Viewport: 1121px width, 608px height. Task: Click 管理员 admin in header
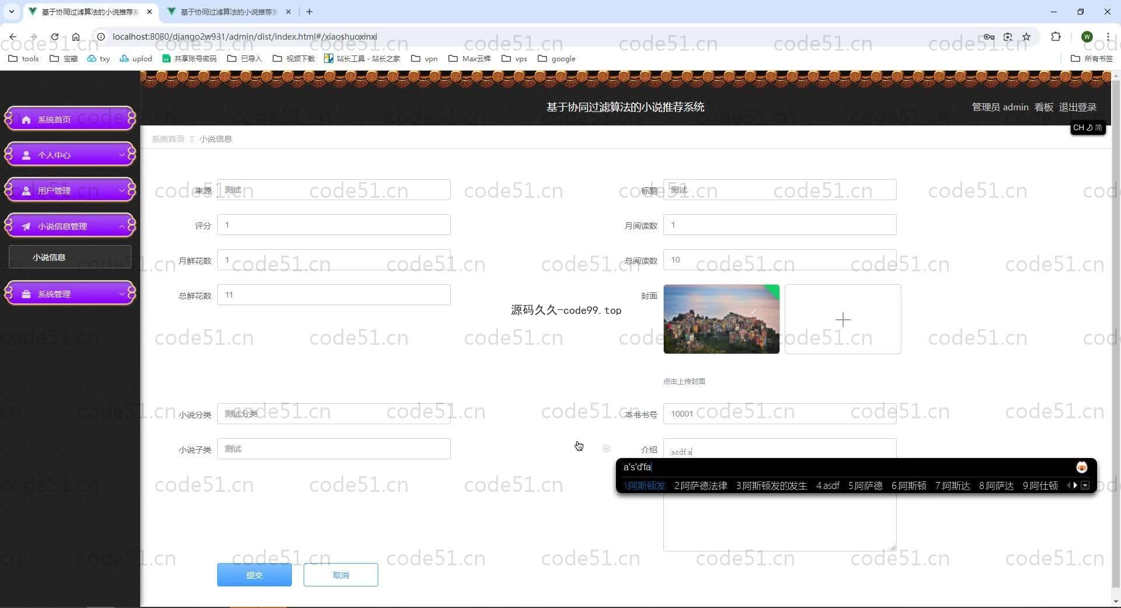(1000, 107)
